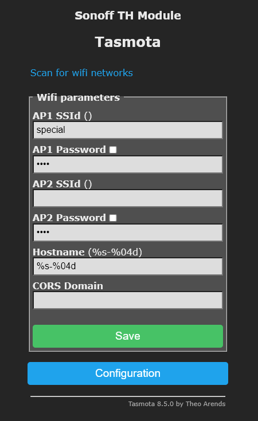
Task: Click the "Sonoff TH Module" heading
Action: point(128,15)
